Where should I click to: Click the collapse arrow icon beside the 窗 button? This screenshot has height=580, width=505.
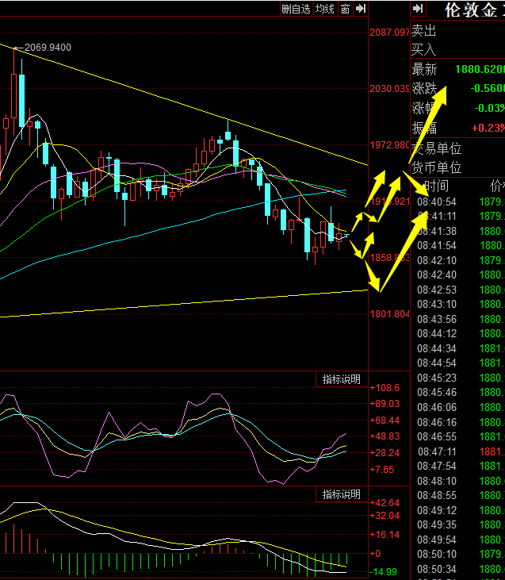[x=361, y=9]
